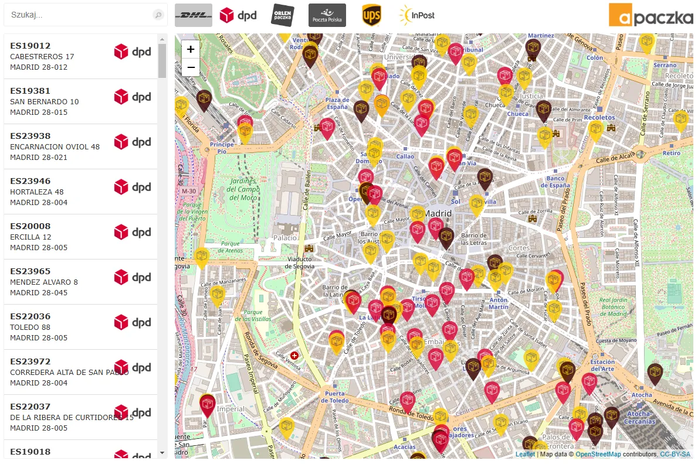Toggle the InPost carrier filter
The height and width of the screenshot is (464, 698).
click(x=417, y=15)
